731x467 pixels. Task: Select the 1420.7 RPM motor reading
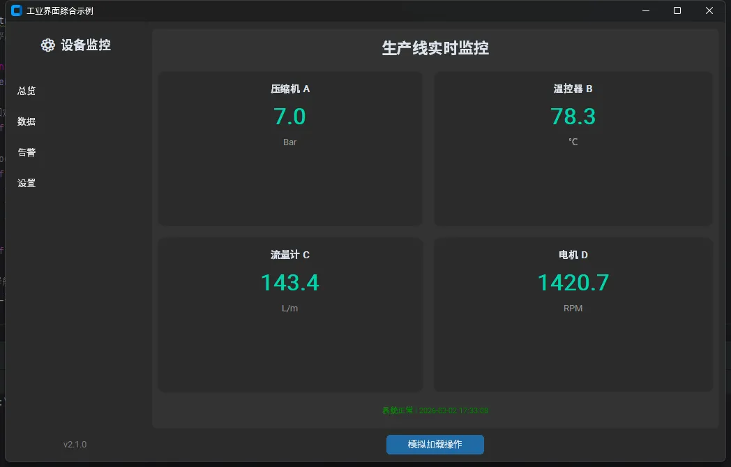[x=573, y=283]
